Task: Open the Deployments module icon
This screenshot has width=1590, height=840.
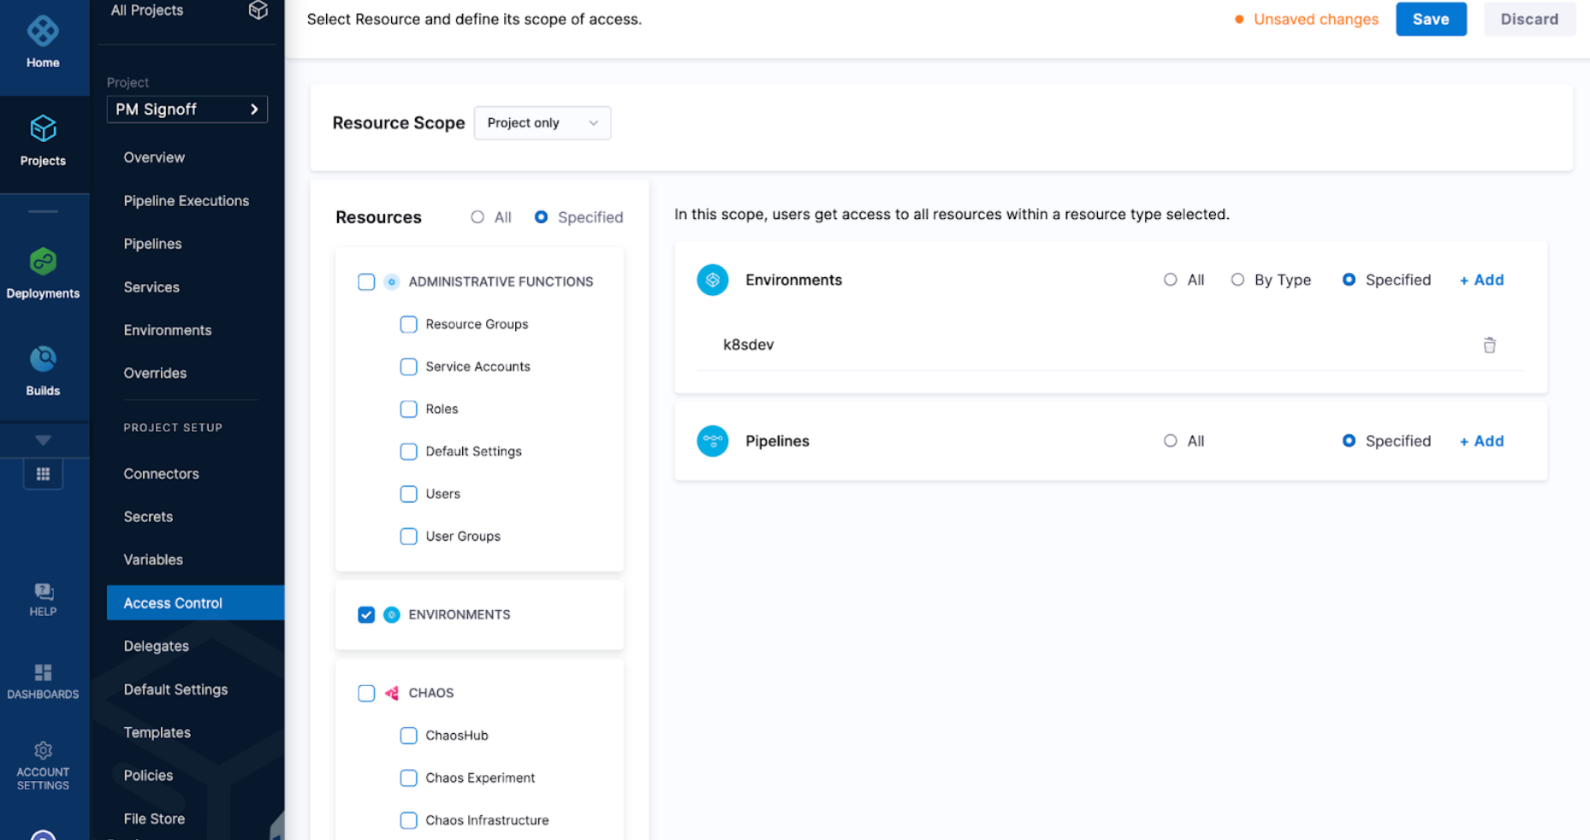Action: click(x=43, y=262)
